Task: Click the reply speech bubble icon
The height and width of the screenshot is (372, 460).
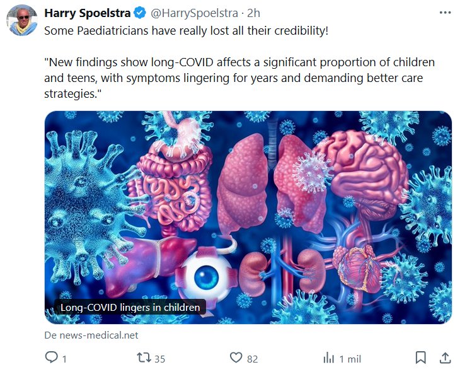Action: click(x=52, y=358)
